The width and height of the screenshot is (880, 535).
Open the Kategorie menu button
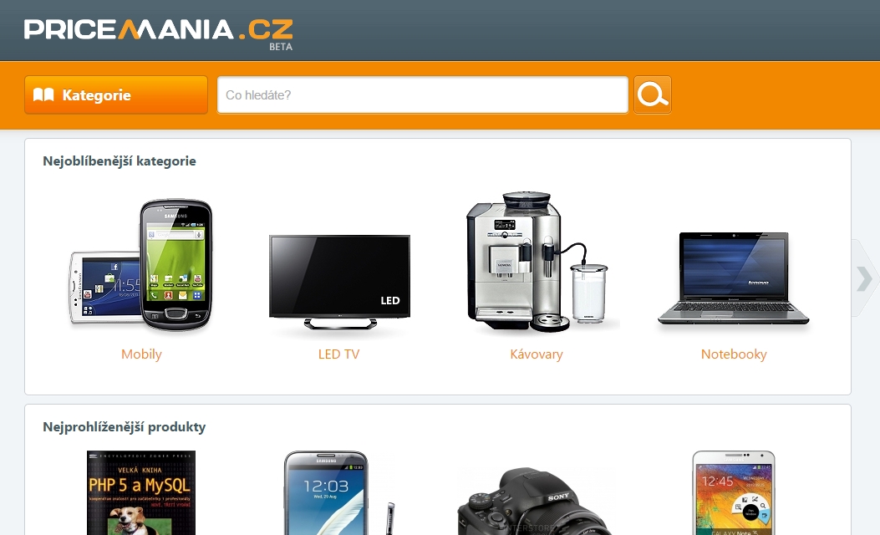[x=116, y=94]
